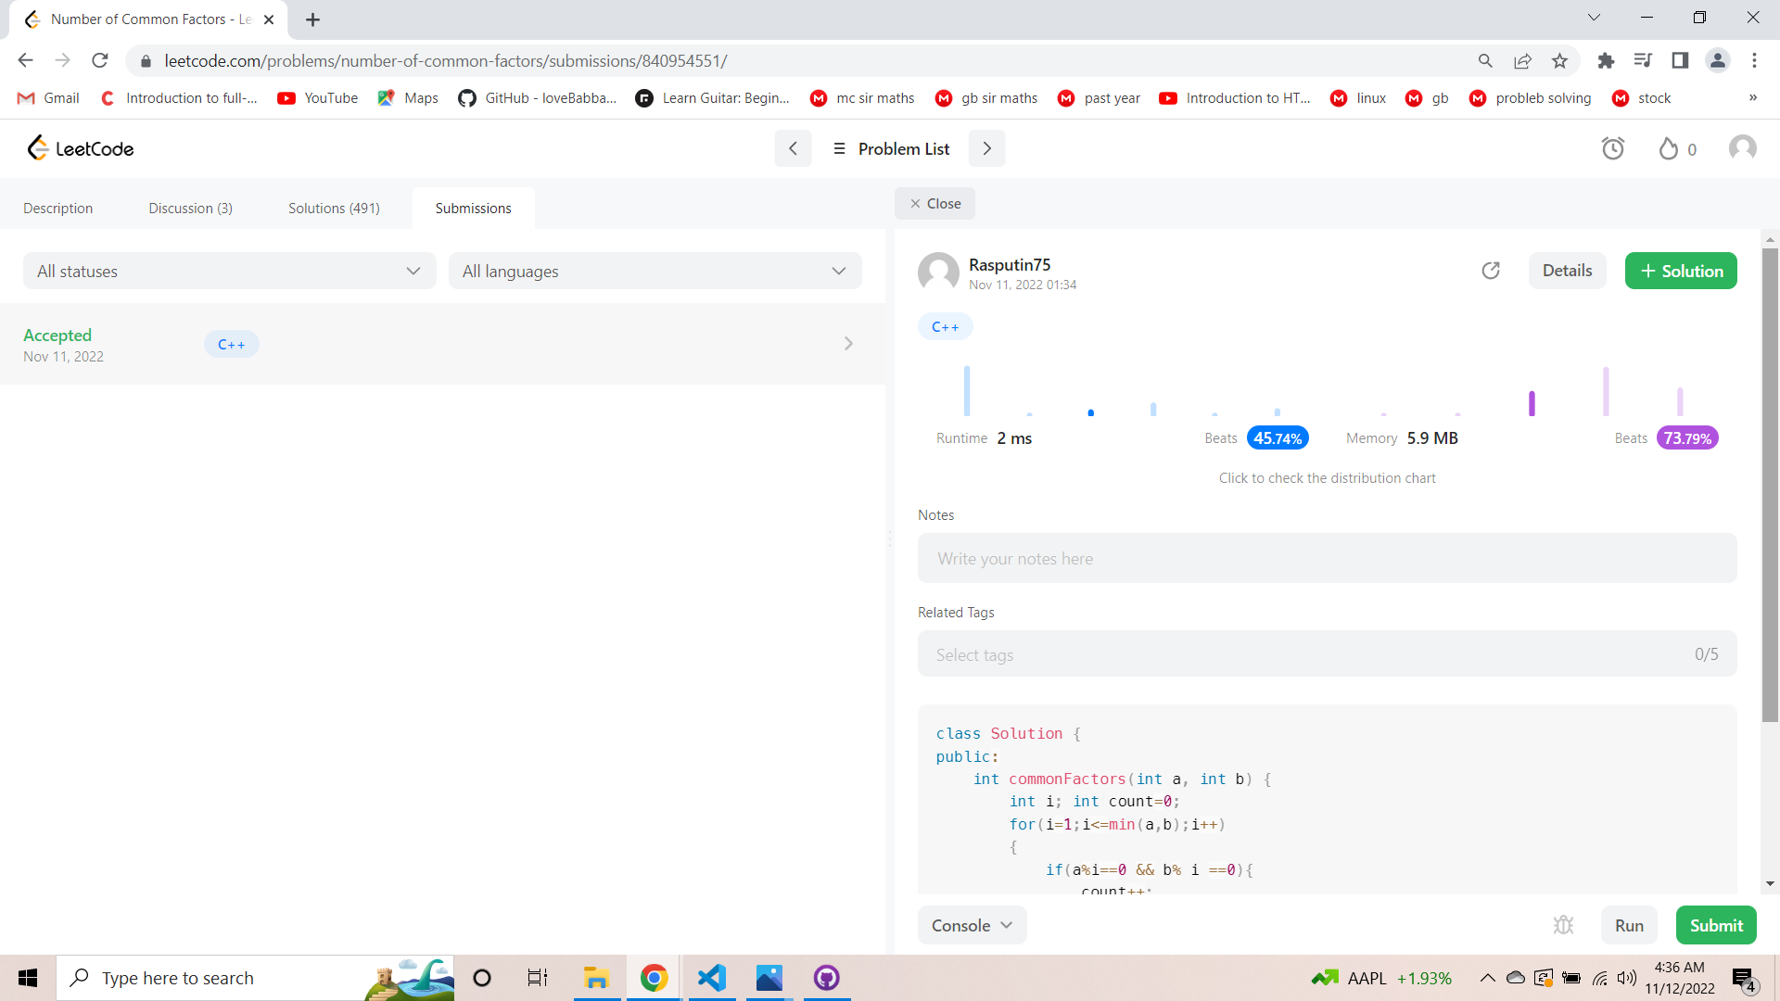Open YouTube bookmark
The image size is (1780, 1001).
click(x=318, y=97)
